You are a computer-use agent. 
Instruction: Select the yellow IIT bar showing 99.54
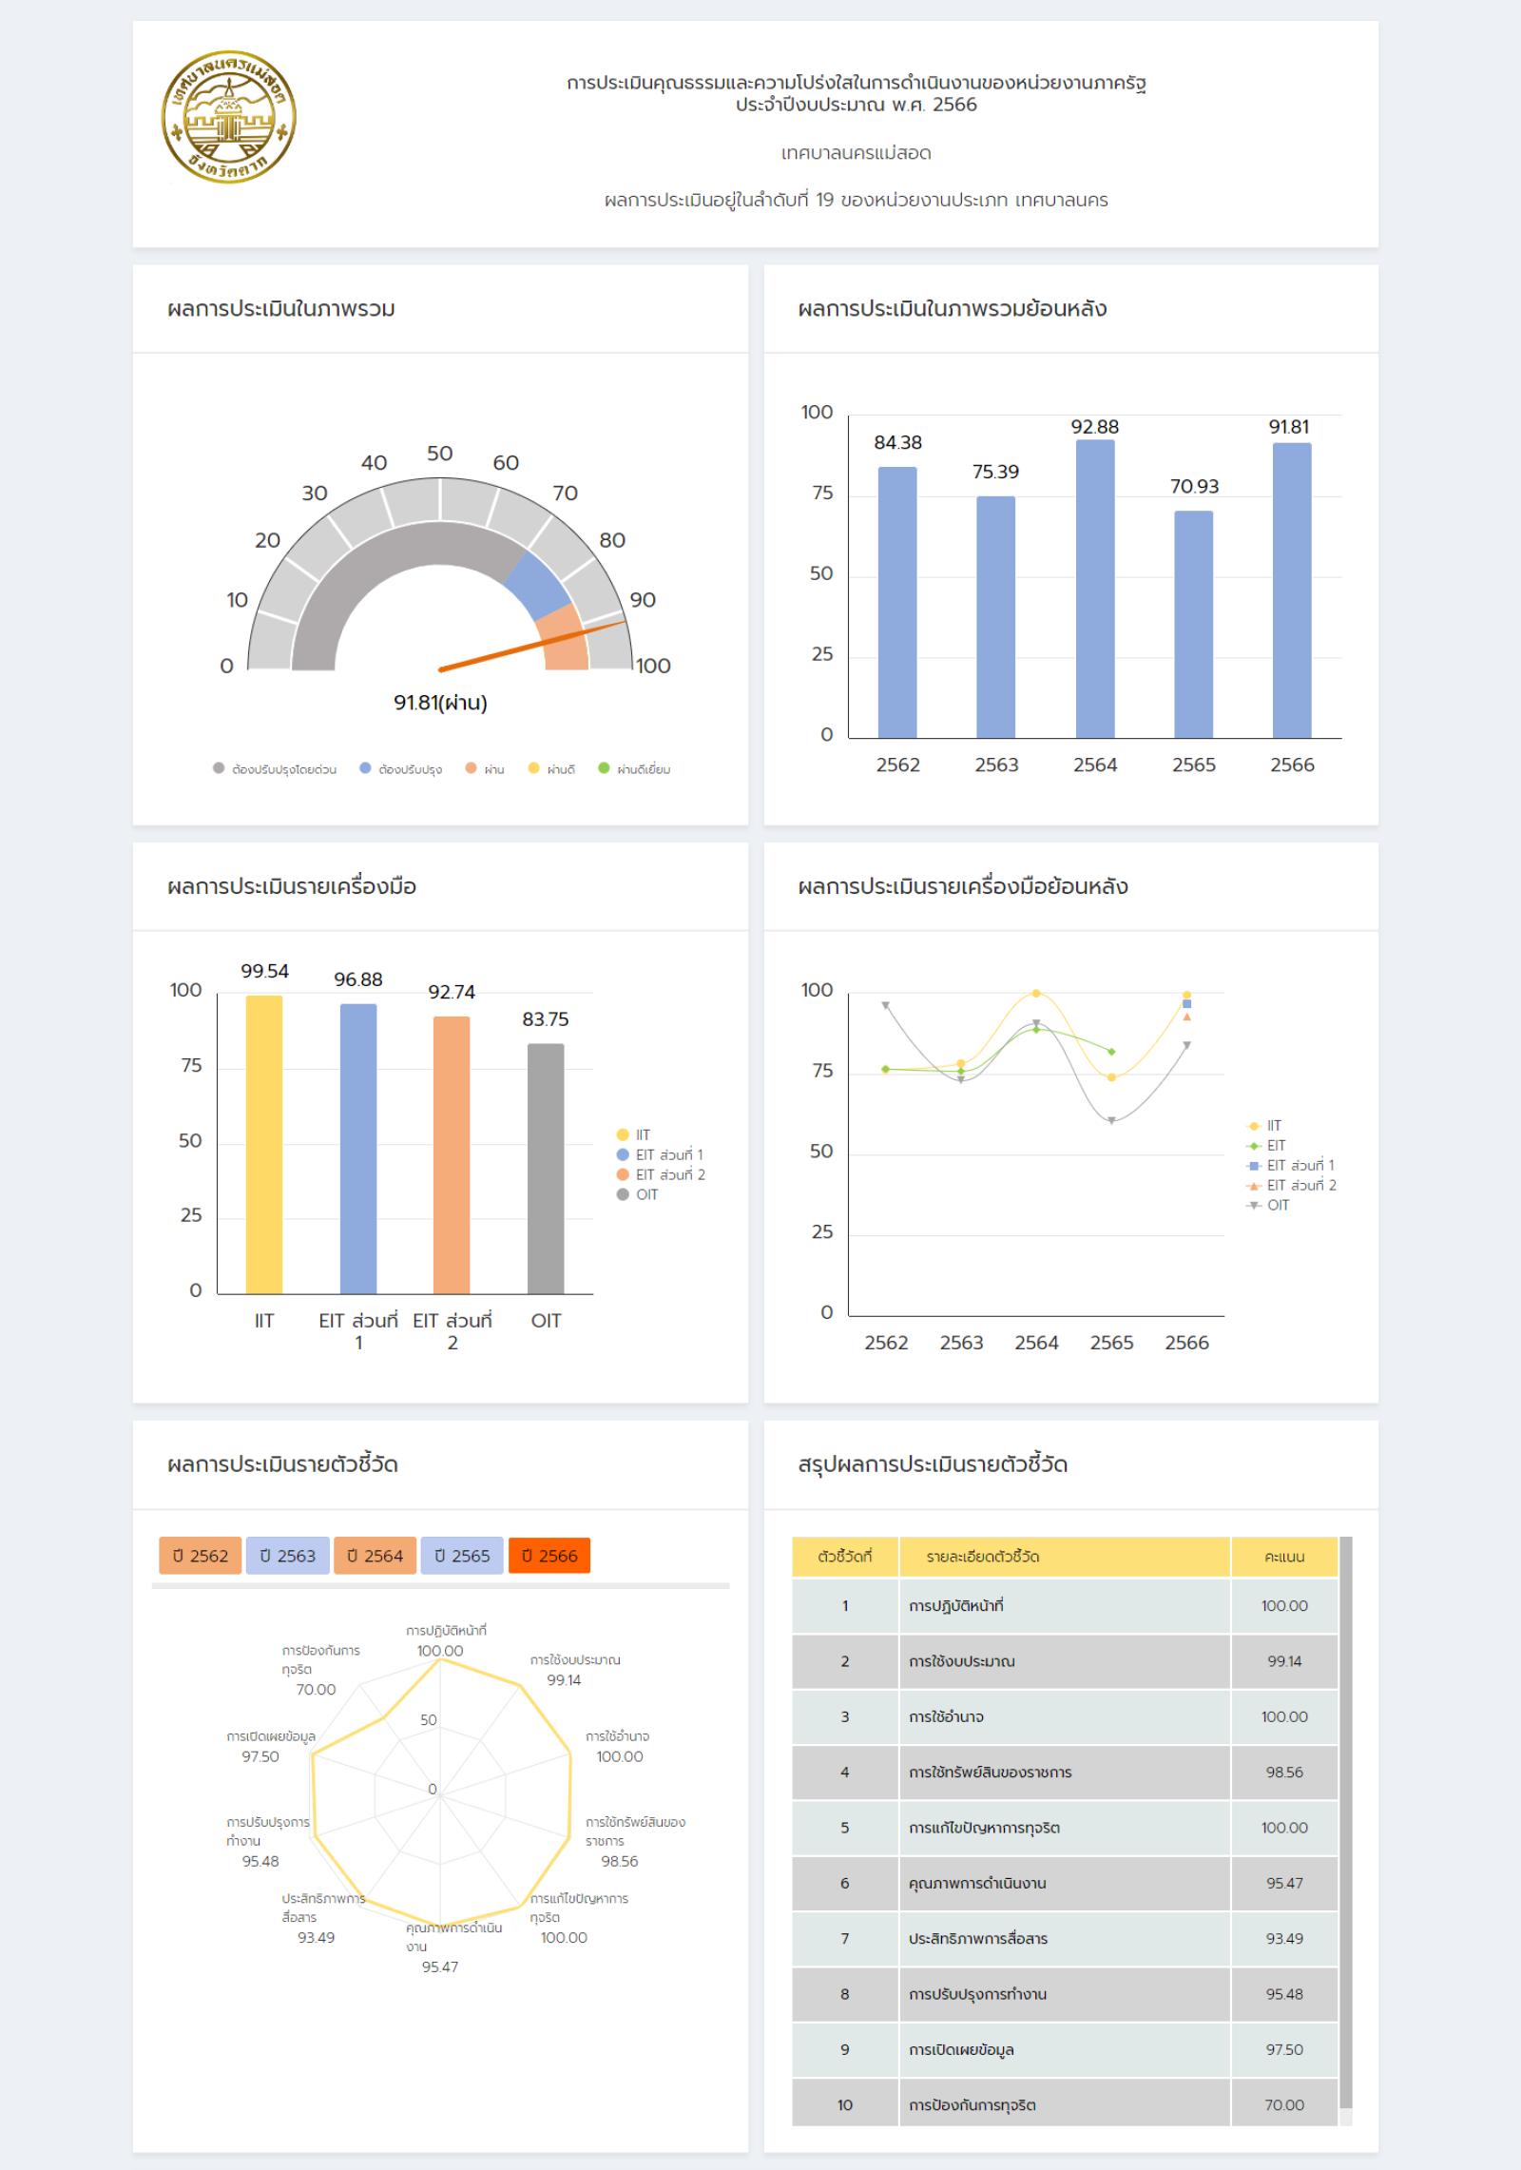point(264,1144)
